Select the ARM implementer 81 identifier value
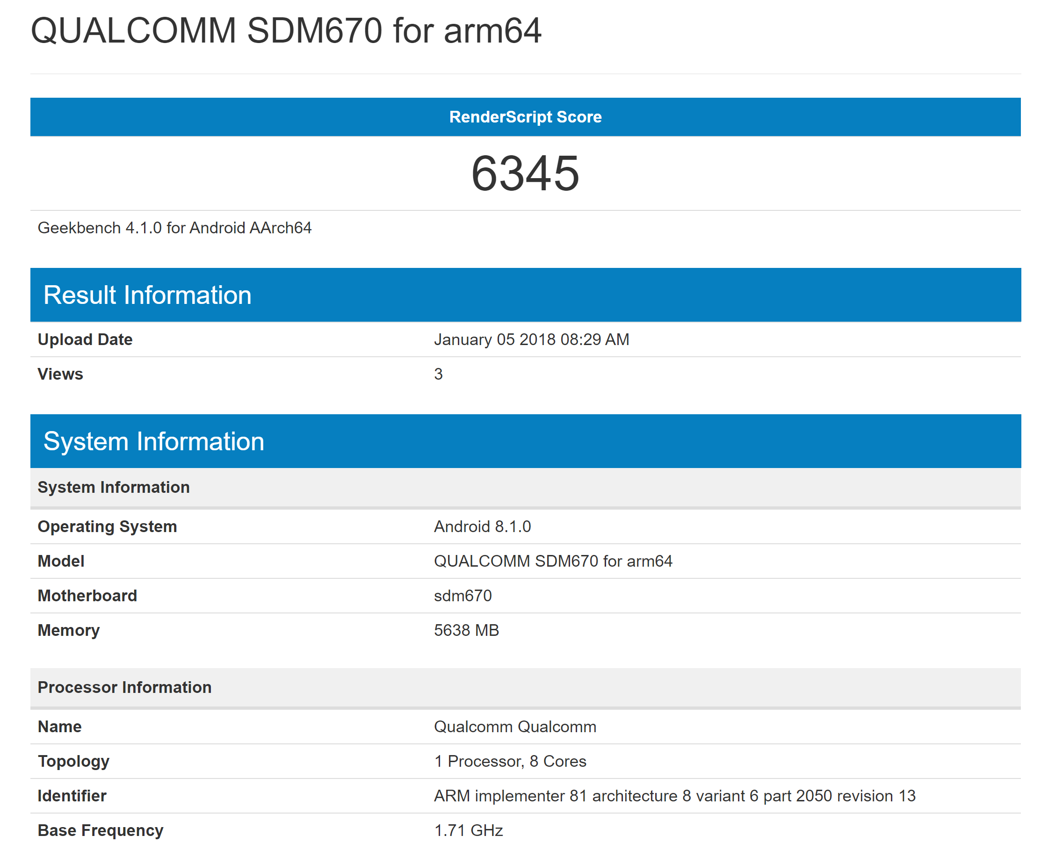Image resolution: width=1041 pixels, height=850 pixels. [x=674, y=796]
